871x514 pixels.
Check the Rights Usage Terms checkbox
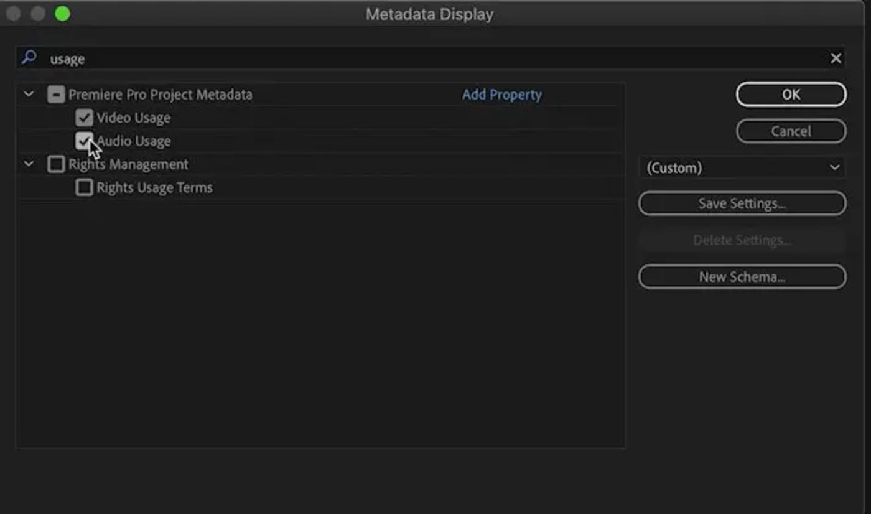84,187
